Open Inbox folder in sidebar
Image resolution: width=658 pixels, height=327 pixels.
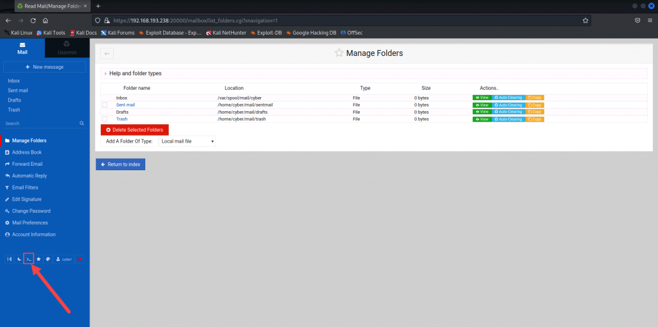14,80
